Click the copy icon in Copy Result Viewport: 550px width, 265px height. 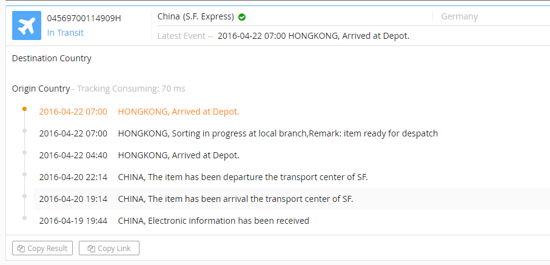pos(21,249)
